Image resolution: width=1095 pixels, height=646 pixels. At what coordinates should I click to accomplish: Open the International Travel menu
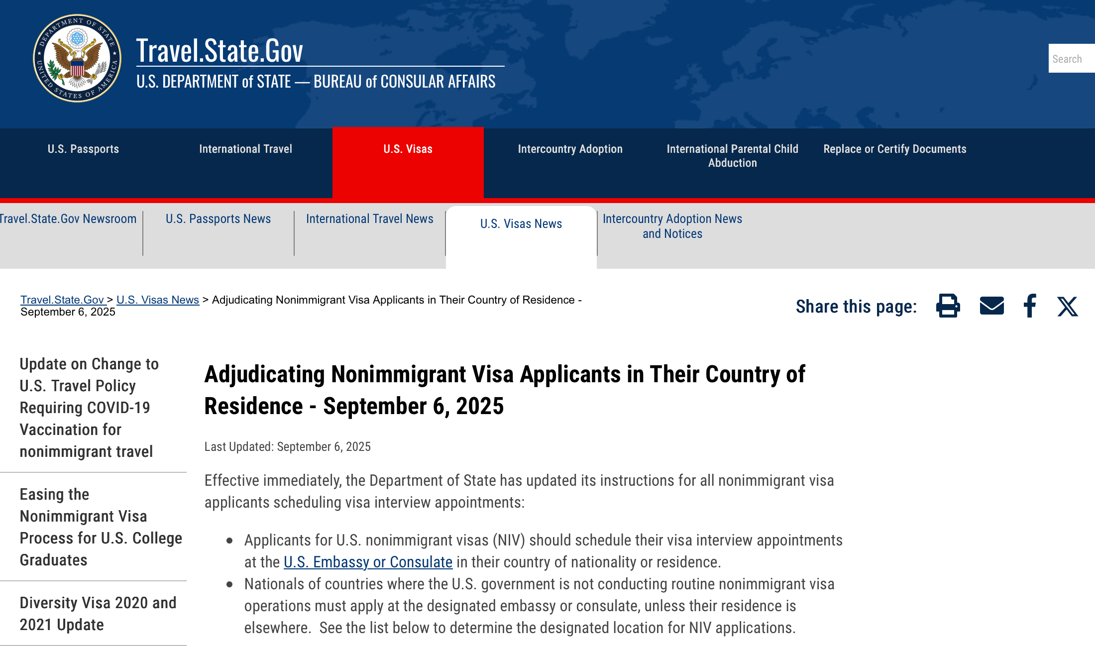tap(245, 149)
